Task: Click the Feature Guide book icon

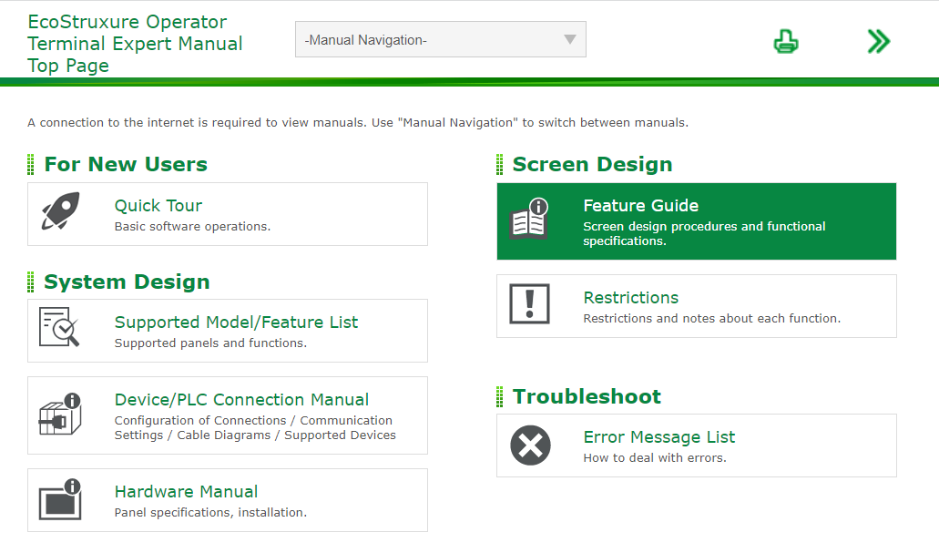Action: point(529,219)
